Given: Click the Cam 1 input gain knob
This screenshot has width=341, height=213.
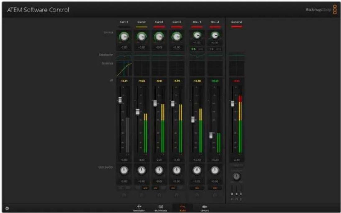Looking at the screenshot, I should [124, 37].
